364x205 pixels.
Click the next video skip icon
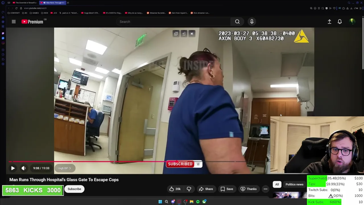pyautogui.click(x=192, y=34)
